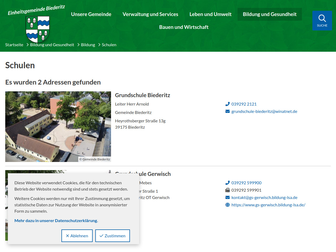336x252 pixels.
Task: Open the Suche magnifier search button
Action: coord(322,20)
